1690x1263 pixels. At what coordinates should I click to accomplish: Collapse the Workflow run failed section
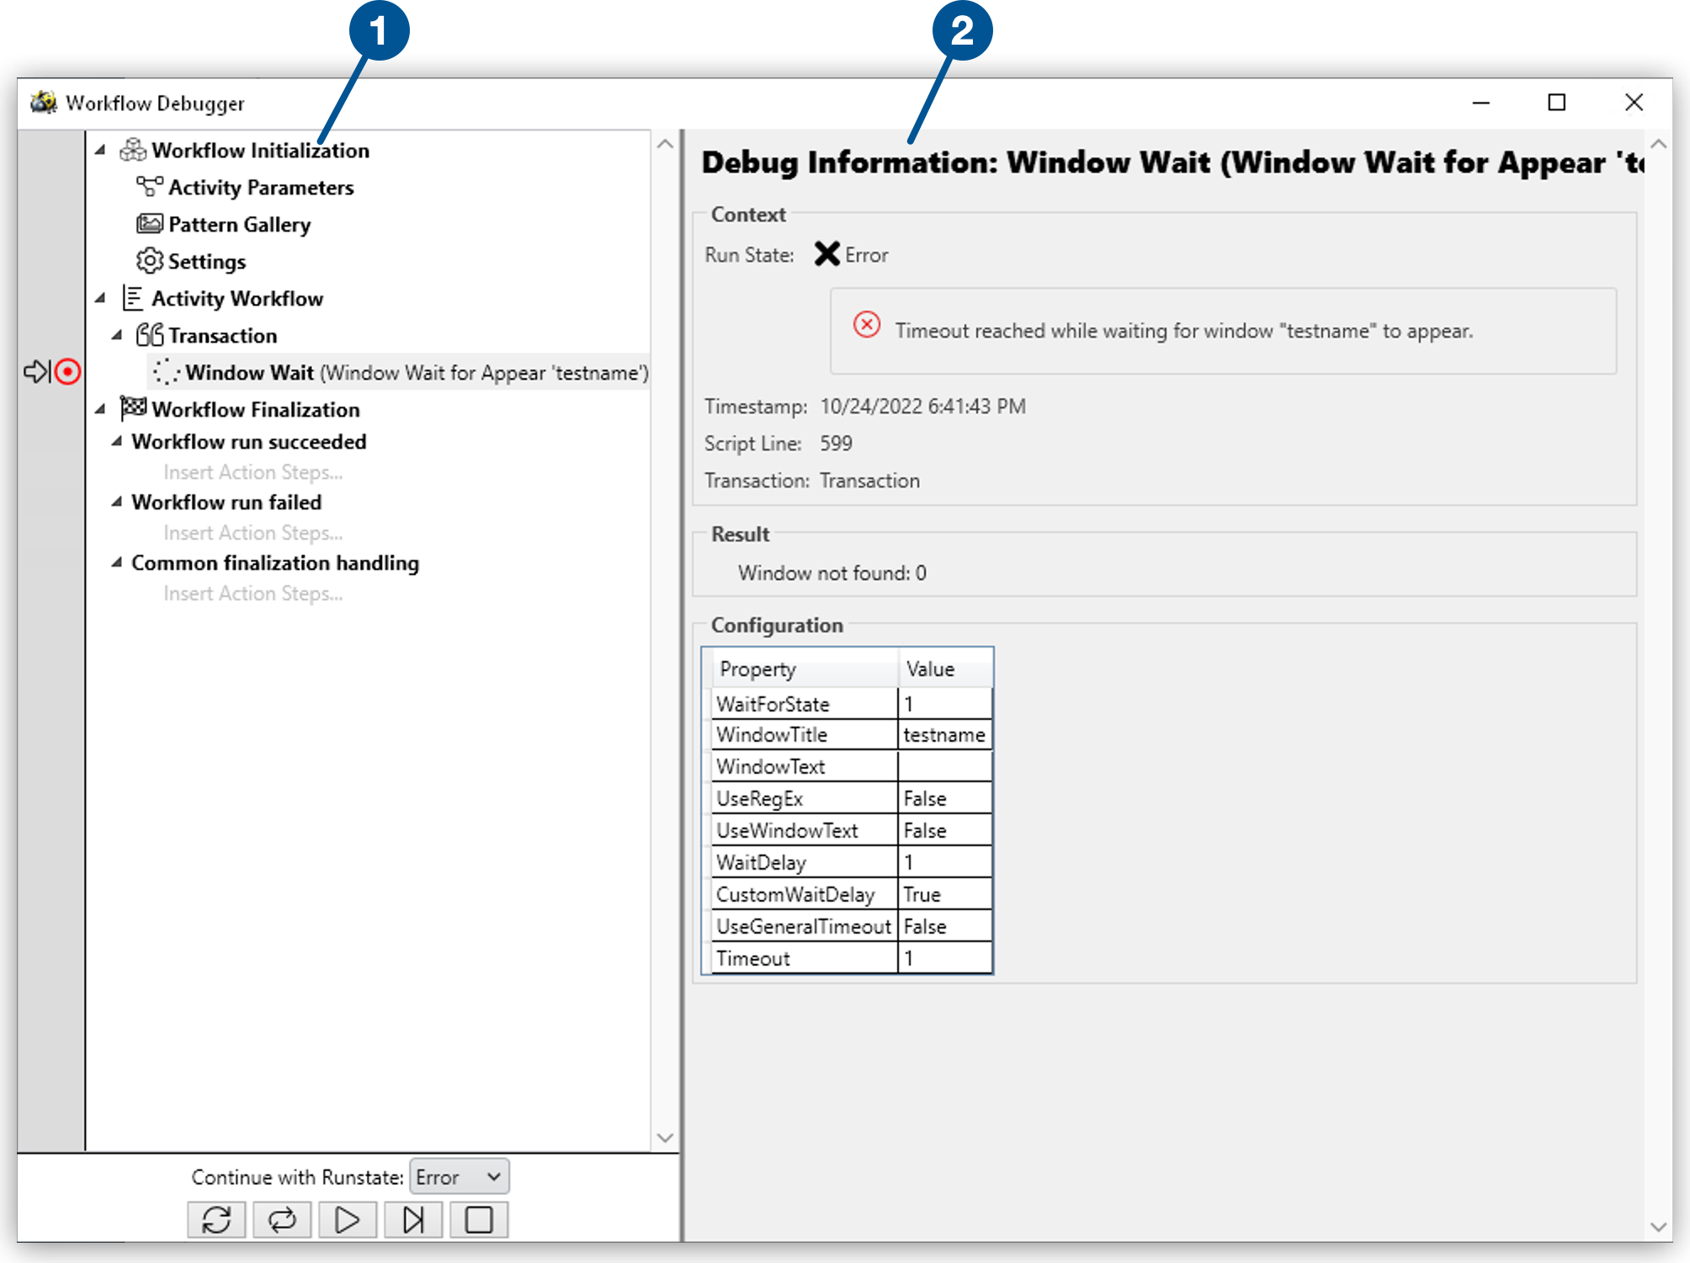click(117, 502)
